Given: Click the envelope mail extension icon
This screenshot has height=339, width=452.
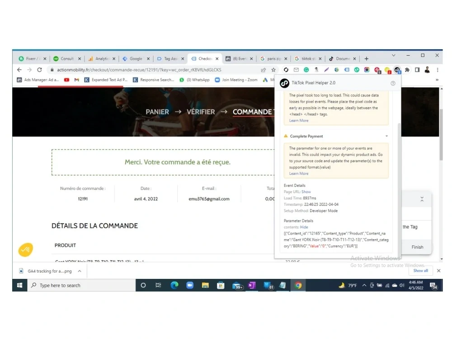Looking at the screenshot, I should 296,70.
